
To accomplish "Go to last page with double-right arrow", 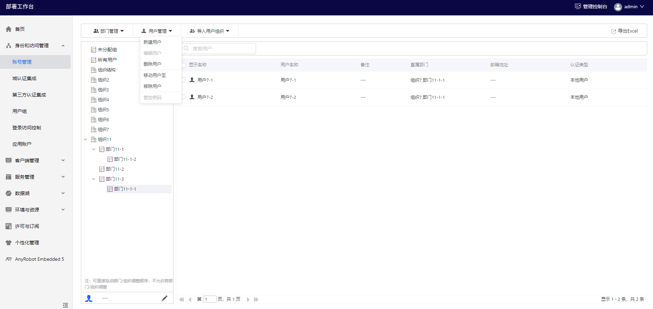I will click(256, 299).
